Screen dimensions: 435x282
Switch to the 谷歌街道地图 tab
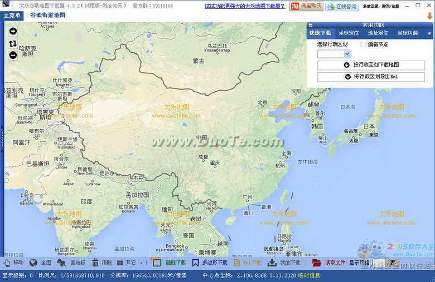coord(47,15)
